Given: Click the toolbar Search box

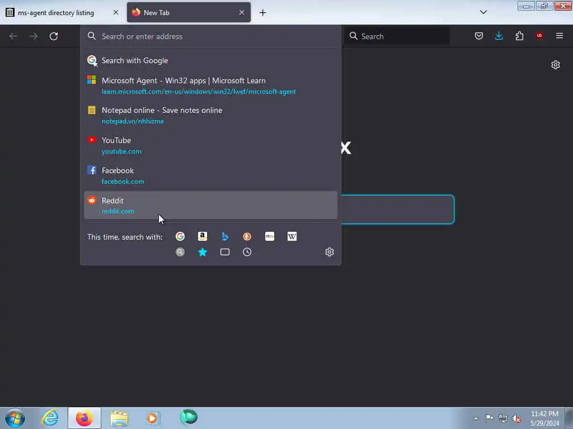Looking at the screenshot, I should click(397, 36).
